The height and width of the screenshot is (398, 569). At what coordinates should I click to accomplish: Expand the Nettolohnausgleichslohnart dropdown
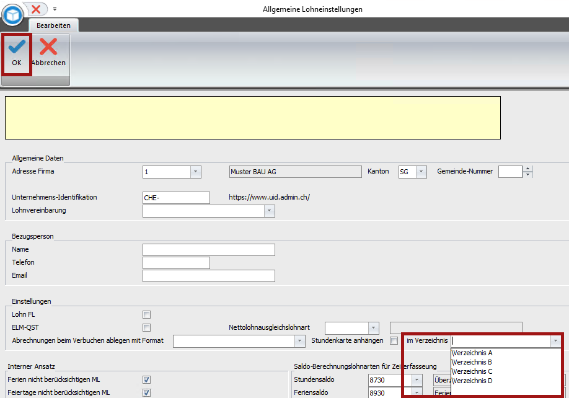[373, 327]
